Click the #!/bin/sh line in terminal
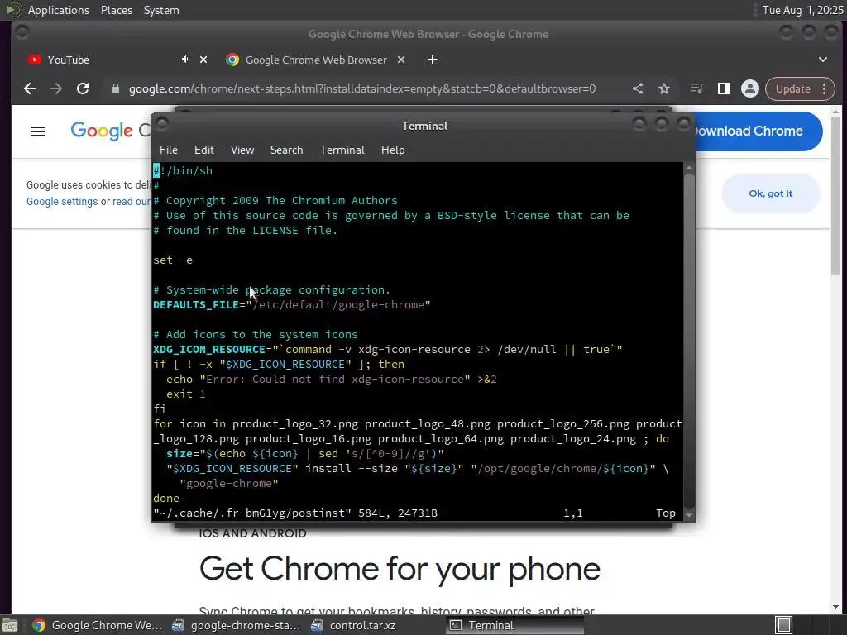Image resolution: width=847 pixels, height=635 pixels. click(x=183, y=170)
